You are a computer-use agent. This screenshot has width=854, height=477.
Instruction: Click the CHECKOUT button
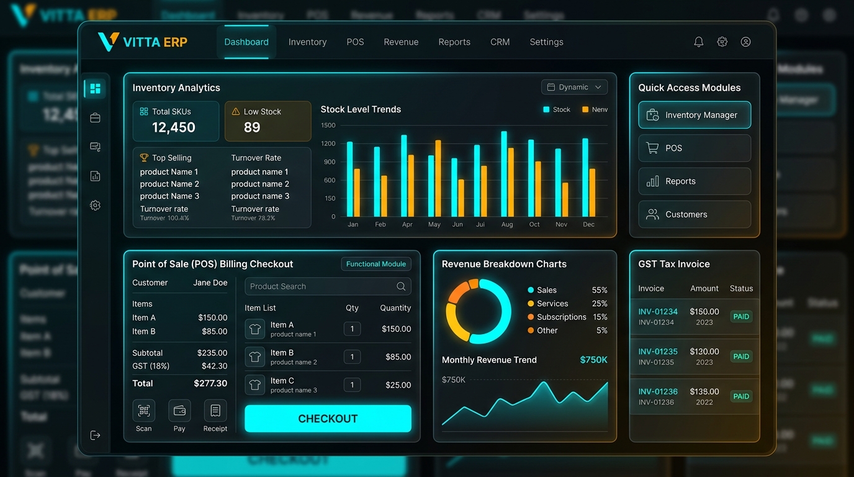pyautogui.click(x=328, y=419)
